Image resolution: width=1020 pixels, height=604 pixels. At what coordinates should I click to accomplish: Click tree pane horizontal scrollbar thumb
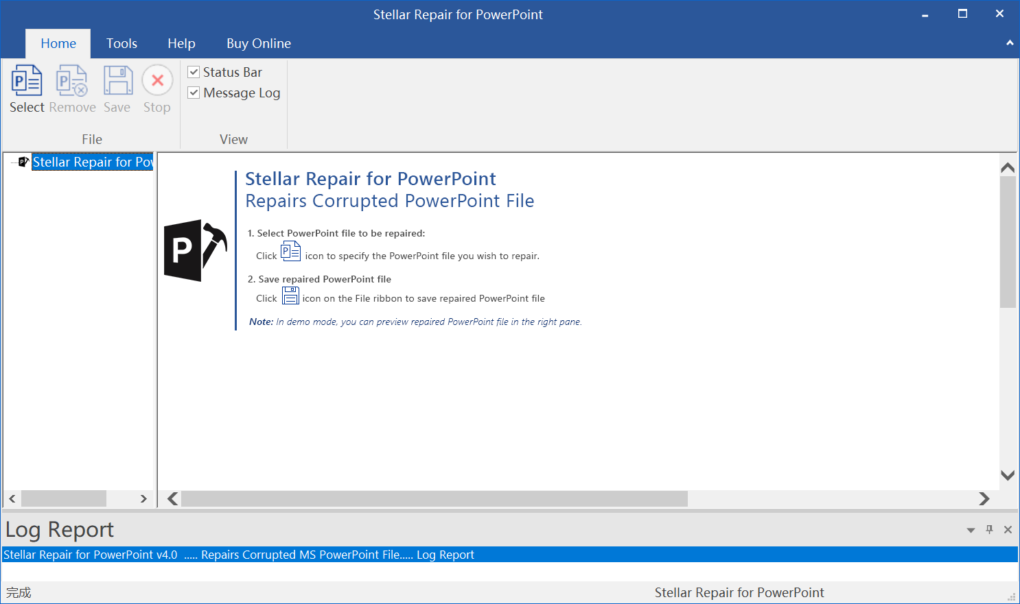(x=64, y=498)
